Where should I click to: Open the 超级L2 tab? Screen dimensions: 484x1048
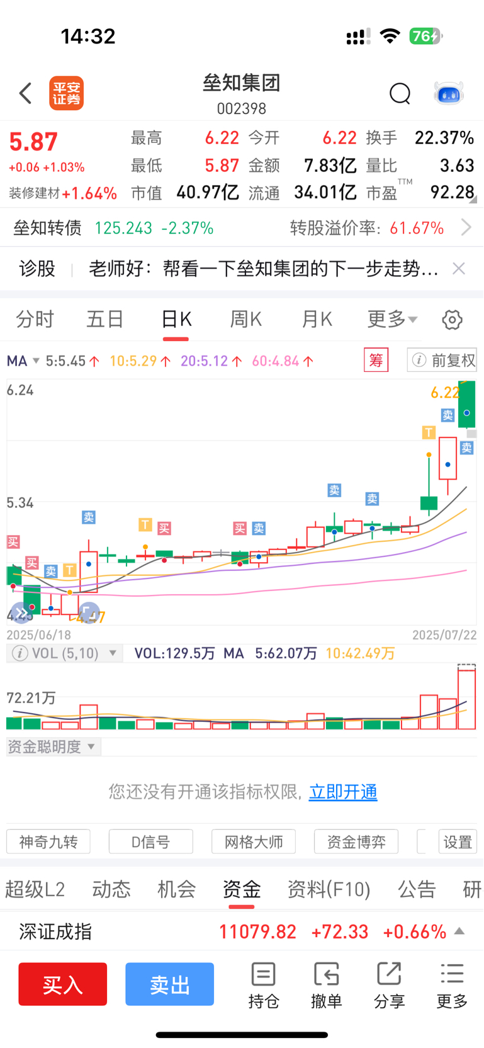tap(35, 889)
